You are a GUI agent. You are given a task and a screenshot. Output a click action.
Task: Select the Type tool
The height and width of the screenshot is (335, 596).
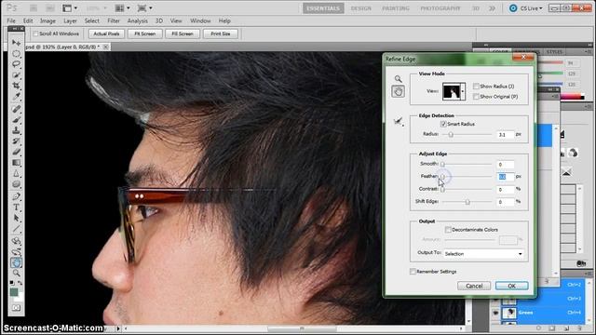(x=16, y=208)
